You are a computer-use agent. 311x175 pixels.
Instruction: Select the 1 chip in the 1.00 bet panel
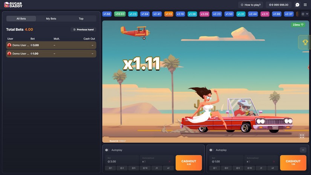pos(215,168)
